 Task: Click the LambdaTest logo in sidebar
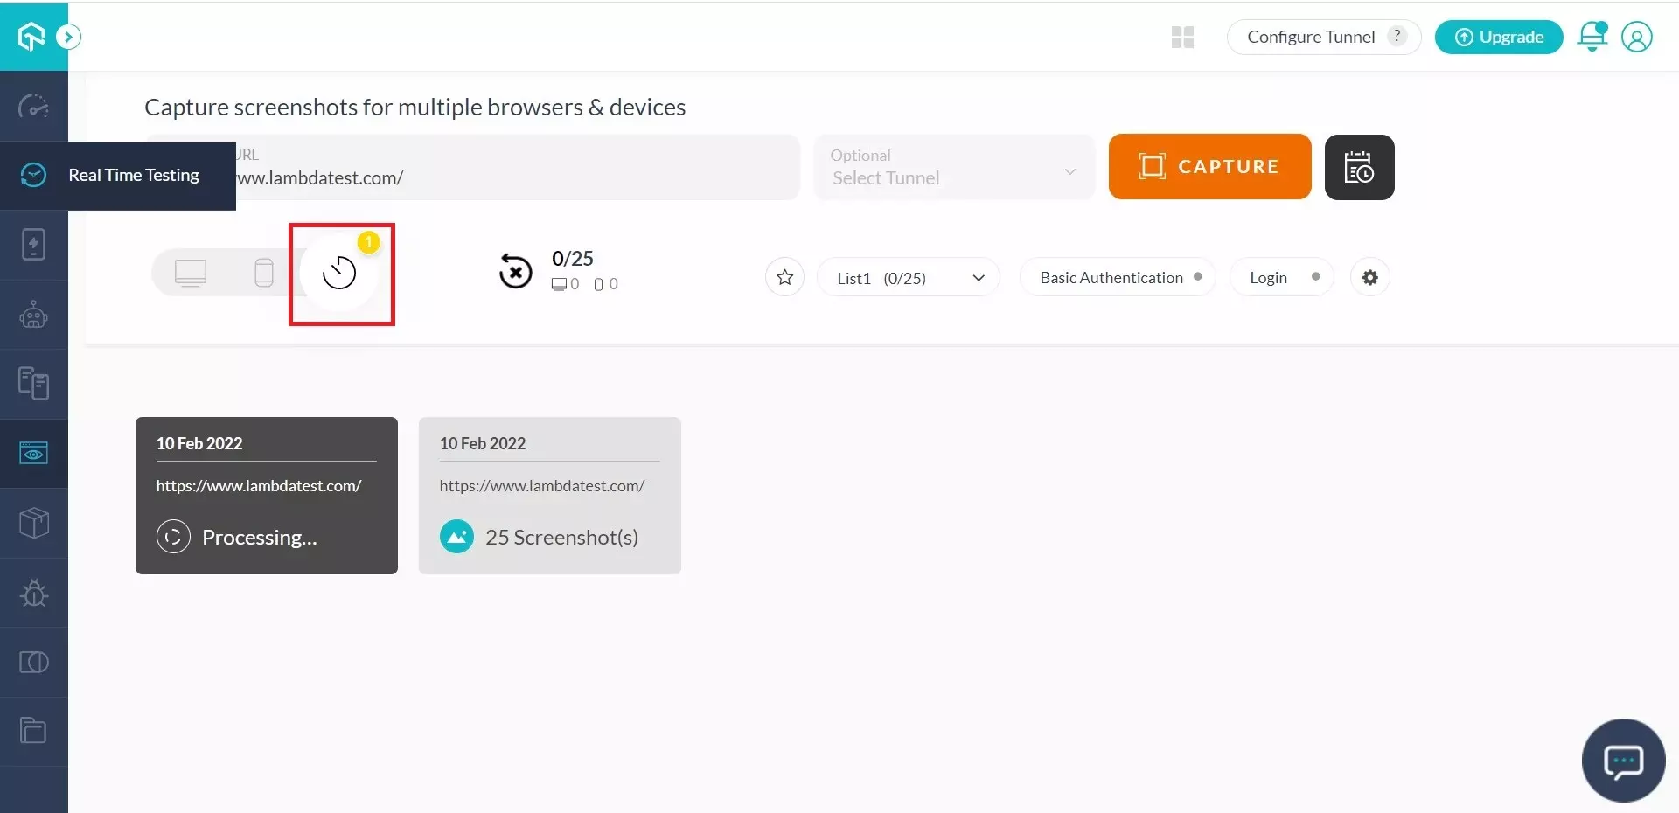(31, 37)
